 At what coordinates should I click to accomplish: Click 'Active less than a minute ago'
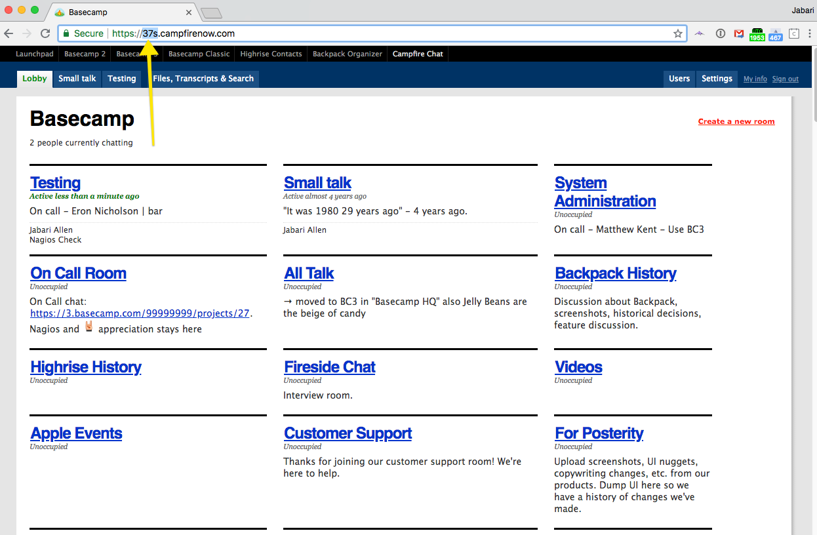click(85, 196)
